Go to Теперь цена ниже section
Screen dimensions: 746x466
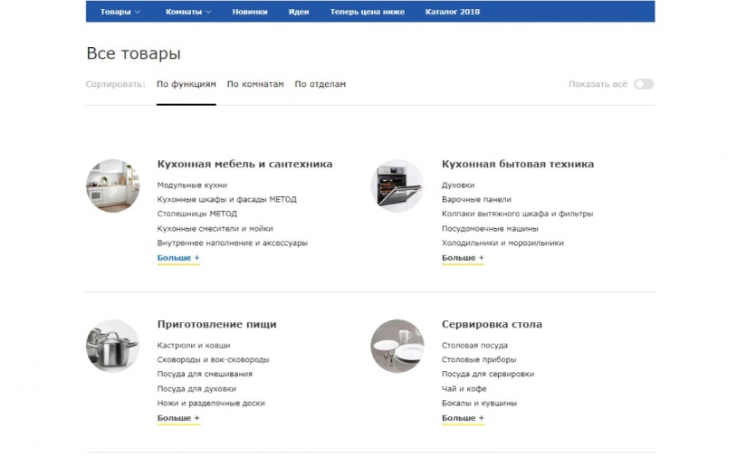(x=368, y=12)
